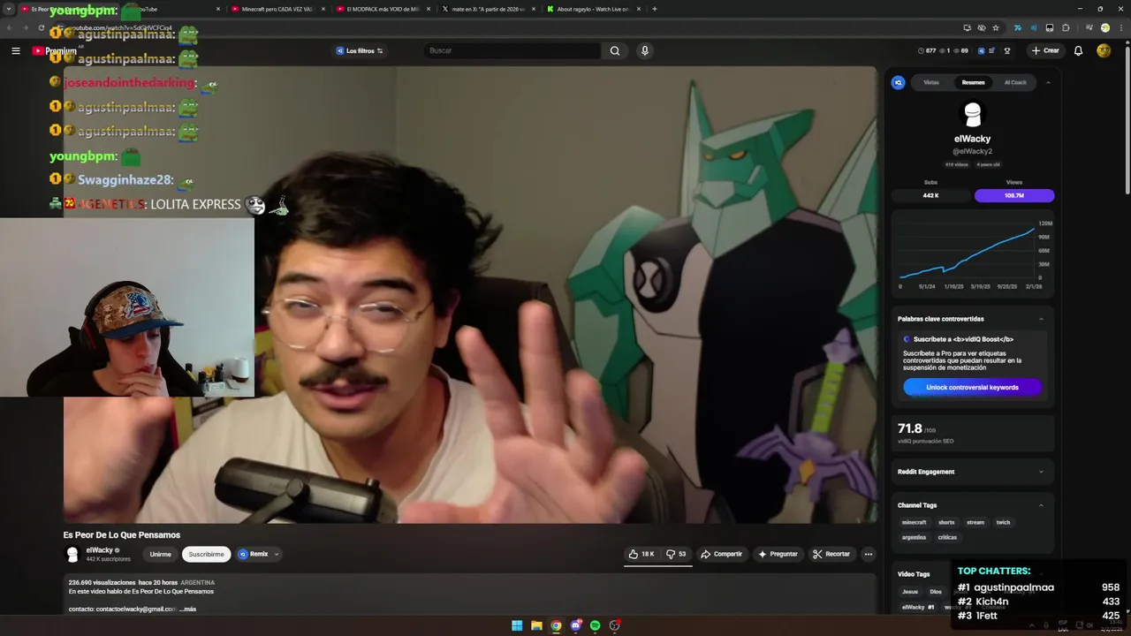Select the Subs 442 K stat pill
Image resolution: width=1131 pixels, height=636 pixels.
pos(931,195)
